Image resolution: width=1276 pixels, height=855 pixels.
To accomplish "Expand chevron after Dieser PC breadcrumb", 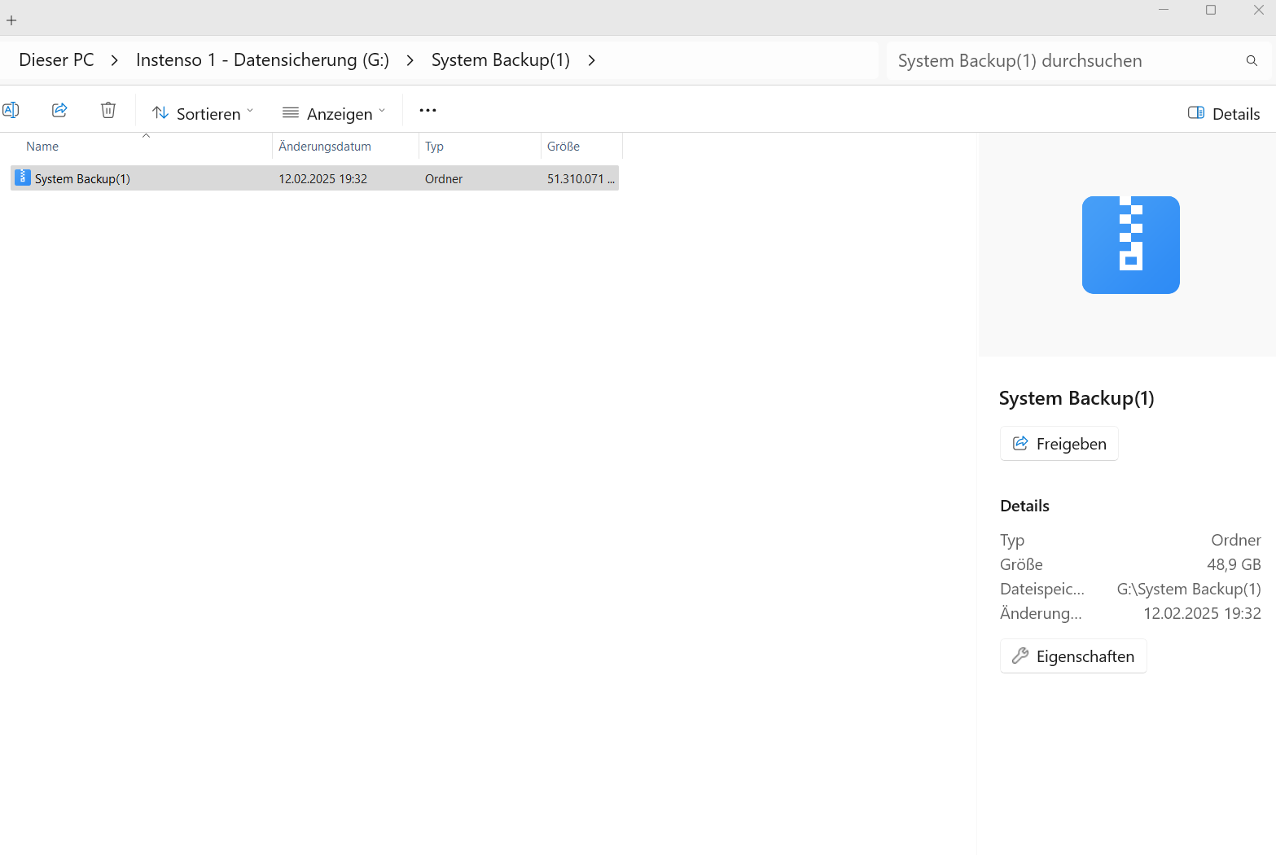I will tap(115, 60).
